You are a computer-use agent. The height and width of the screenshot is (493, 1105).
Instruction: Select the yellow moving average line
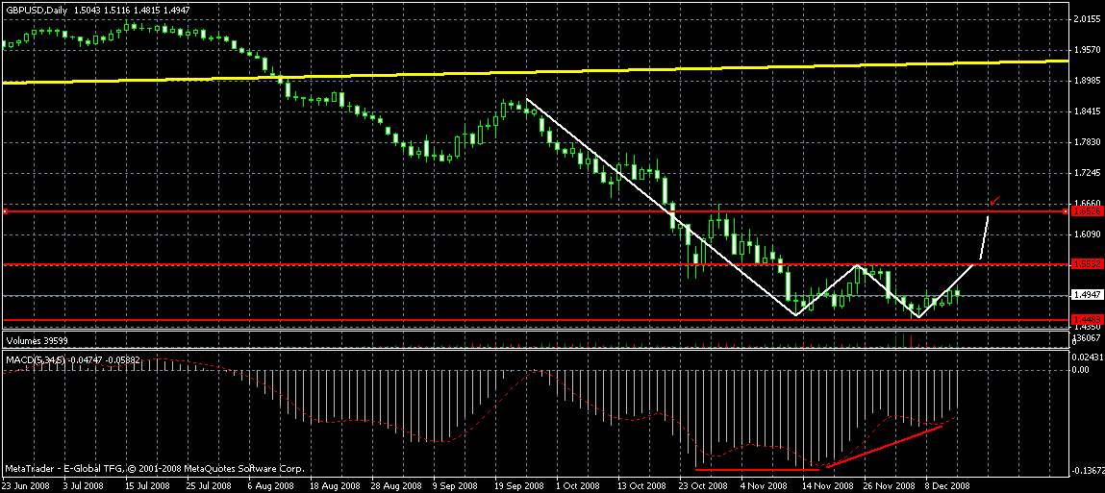pos(536,71)
